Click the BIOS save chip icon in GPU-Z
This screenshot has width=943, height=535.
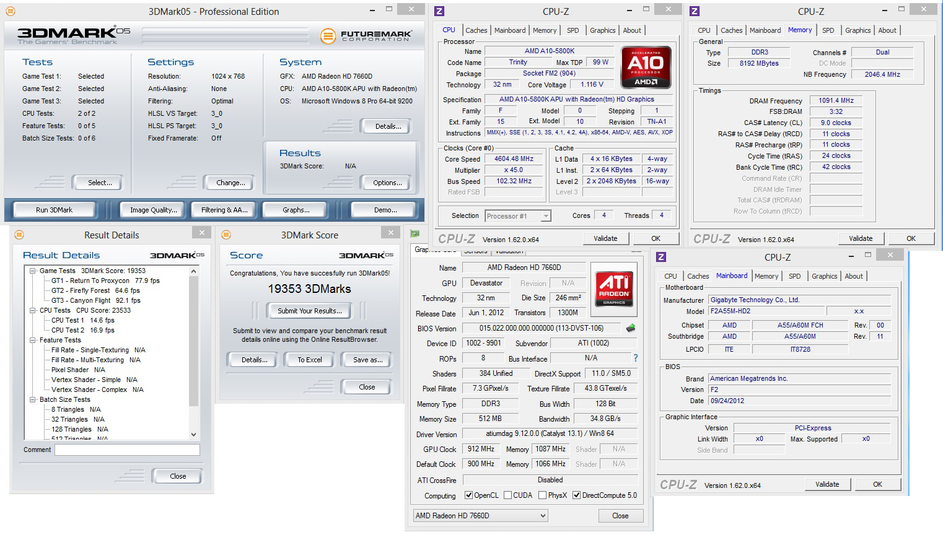point(631,328)
